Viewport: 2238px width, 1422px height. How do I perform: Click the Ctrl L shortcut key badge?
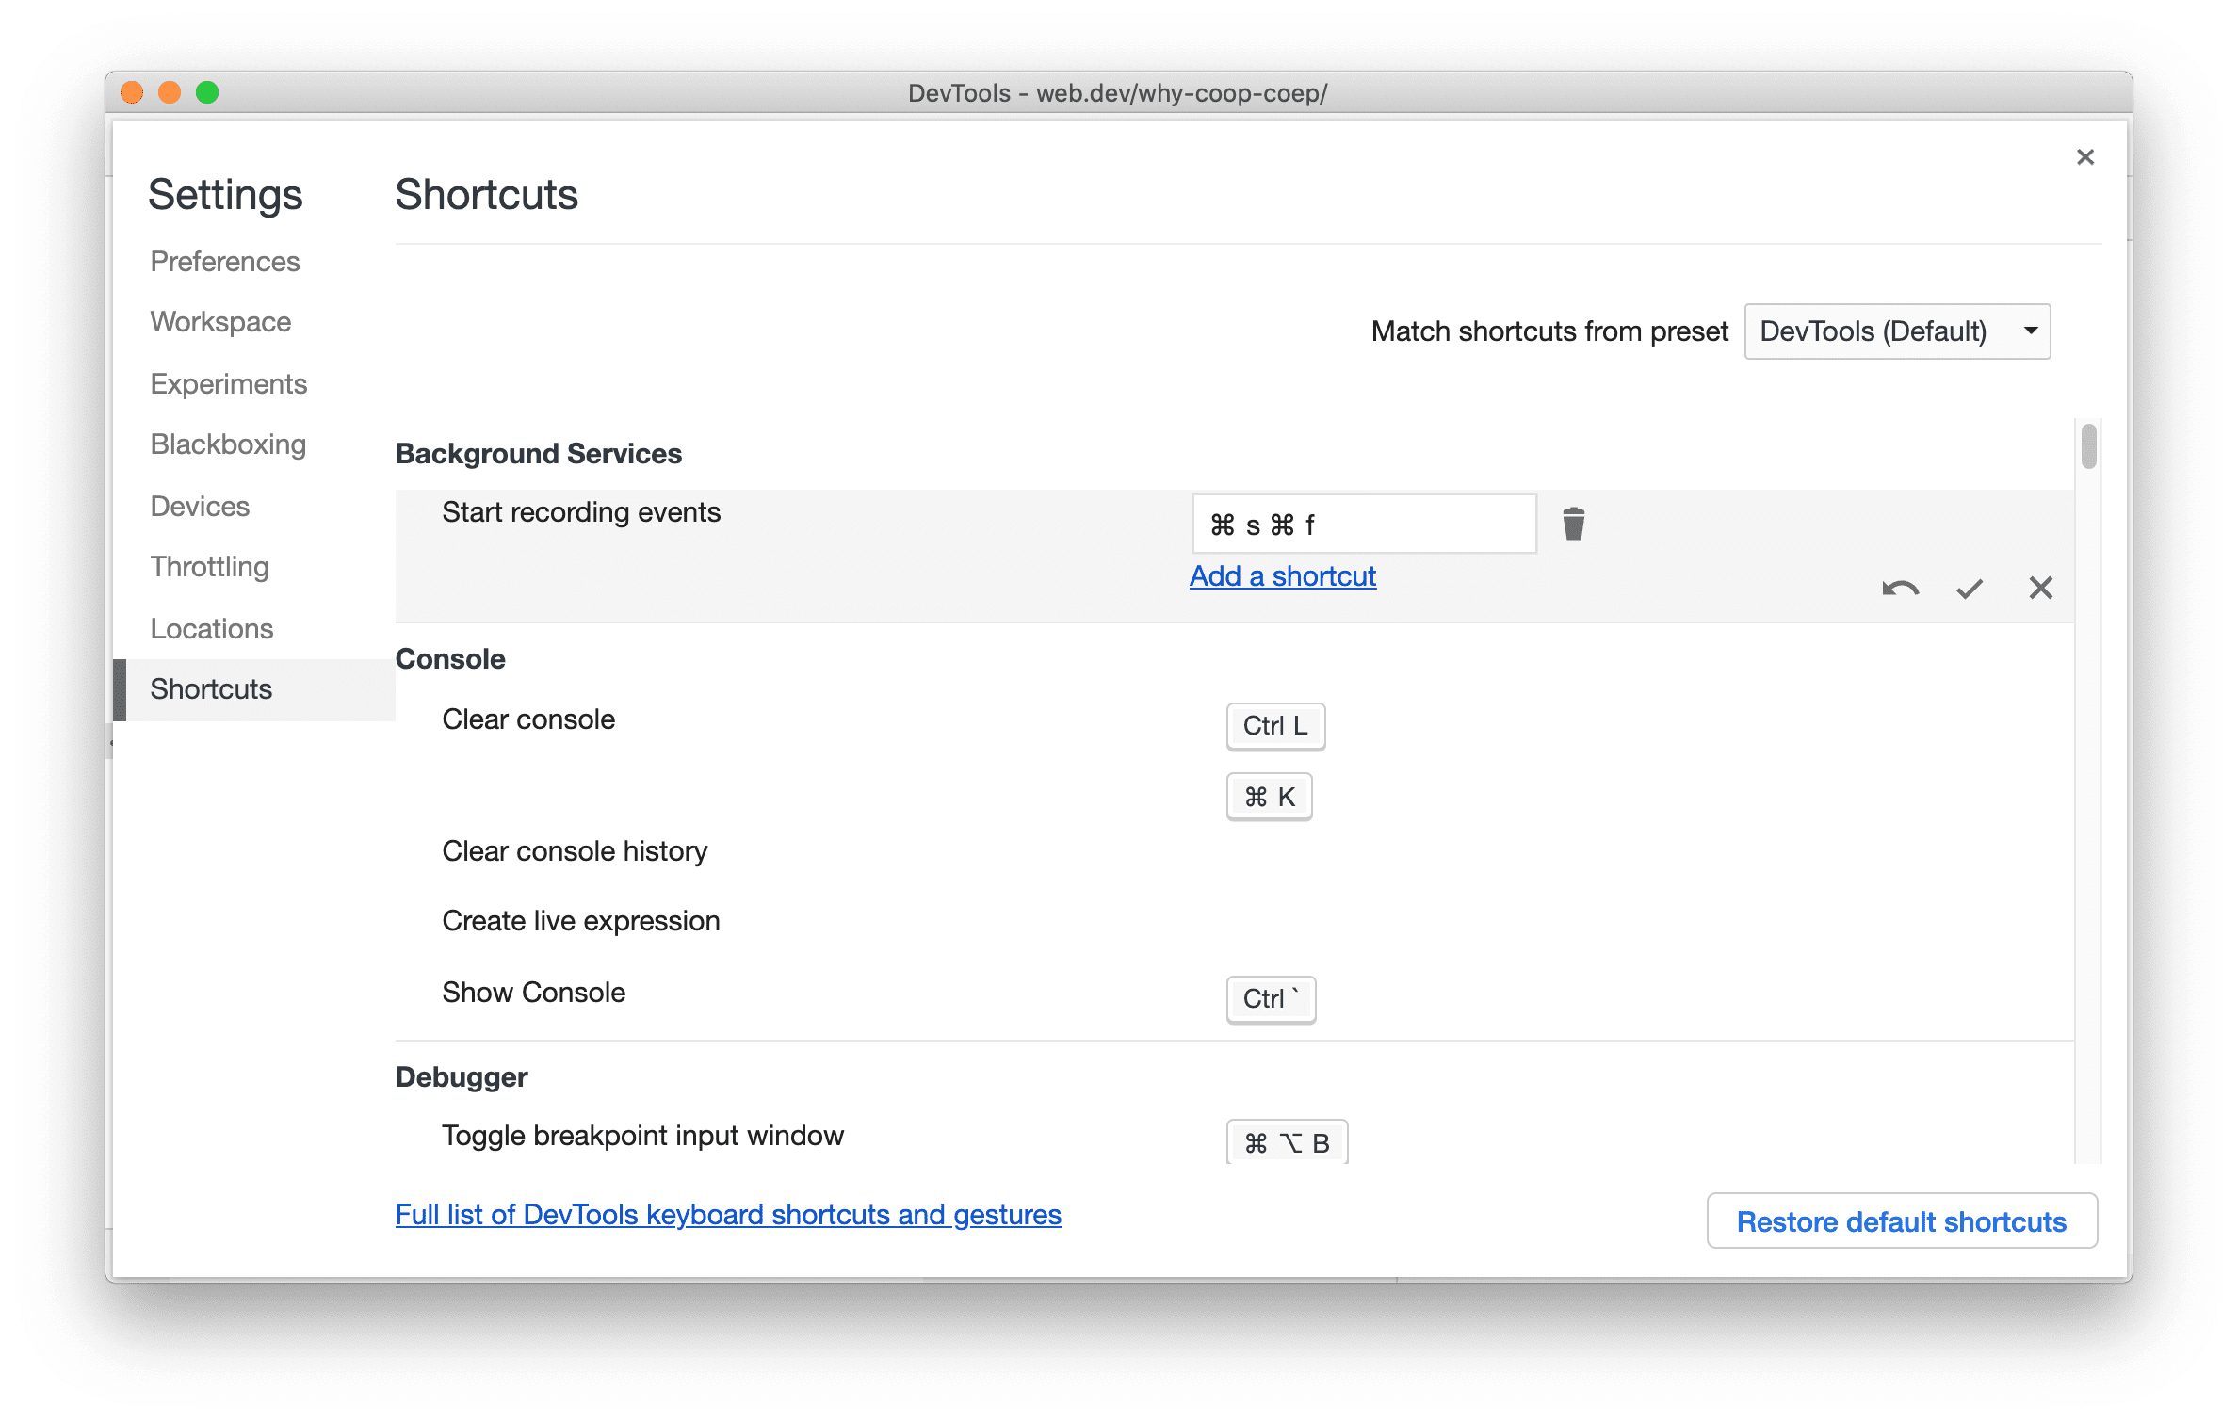(1277, 724)
